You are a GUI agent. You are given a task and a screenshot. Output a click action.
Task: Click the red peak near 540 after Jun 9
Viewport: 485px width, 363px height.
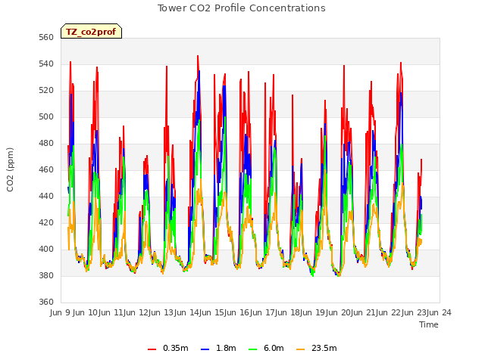(x=70, y=62)
